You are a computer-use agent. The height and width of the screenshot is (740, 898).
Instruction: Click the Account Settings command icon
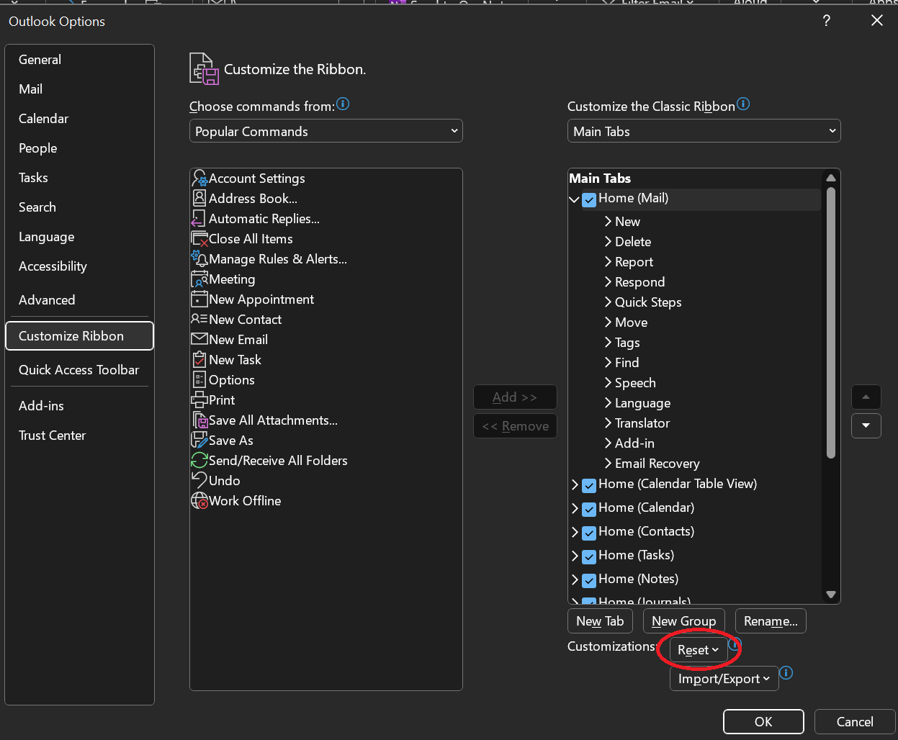pyautogui.click(x=199, y=179)
